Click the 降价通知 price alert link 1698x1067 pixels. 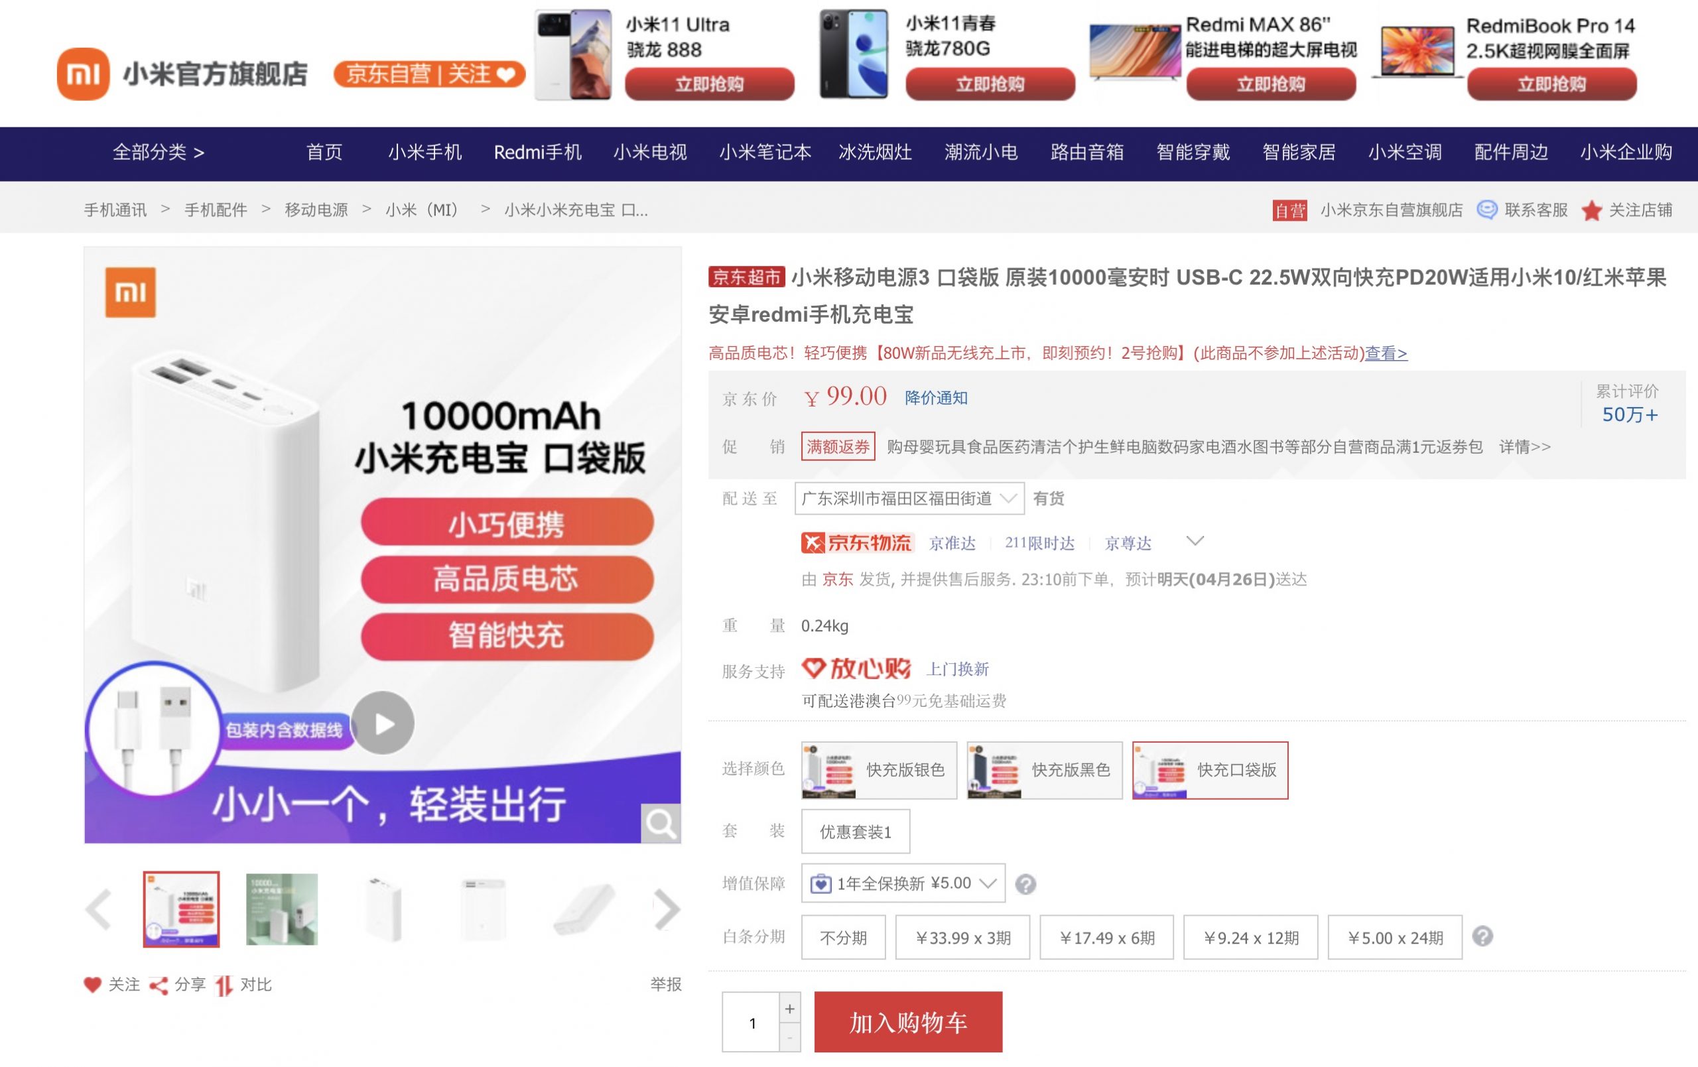click(936, 398)
